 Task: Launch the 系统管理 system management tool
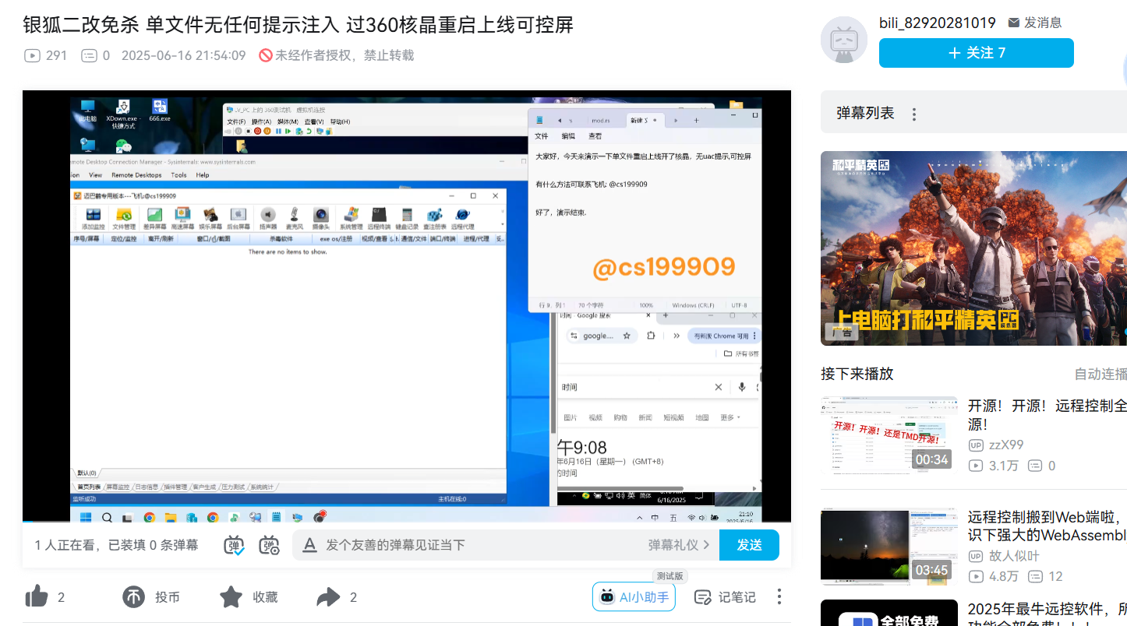352,215
